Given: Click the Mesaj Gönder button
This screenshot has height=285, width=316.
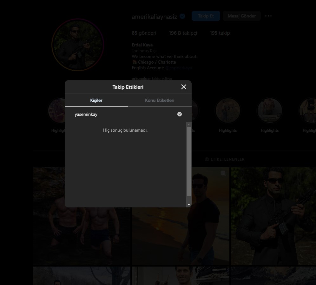Looking at the screenshot, I should pos(241,16).
